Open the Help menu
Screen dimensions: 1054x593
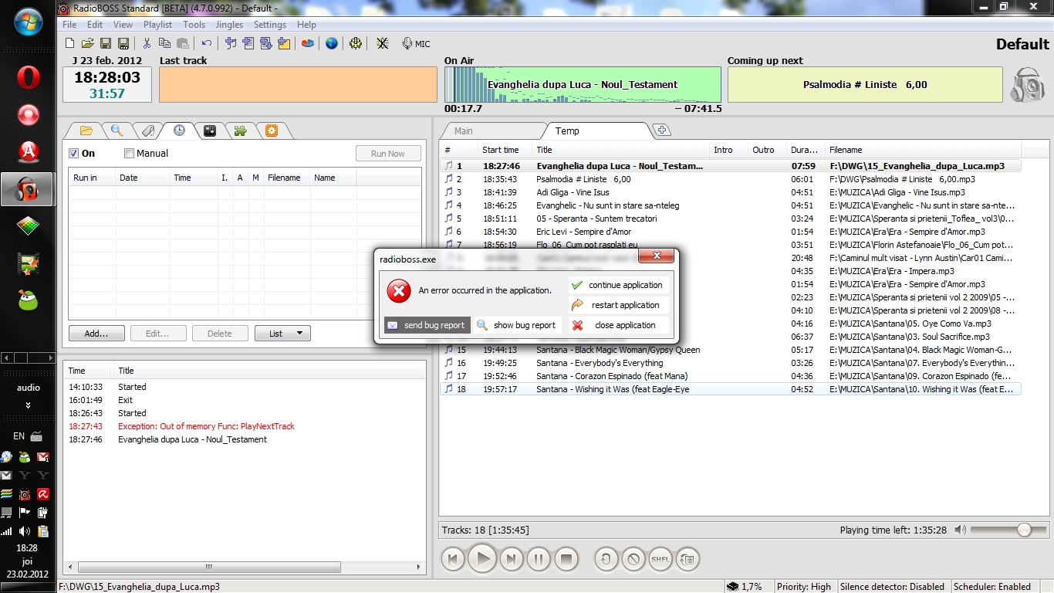[x=306, y=25]
